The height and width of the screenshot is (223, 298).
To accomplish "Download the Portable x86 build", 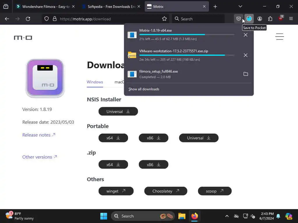I will [x=154, y=138].
